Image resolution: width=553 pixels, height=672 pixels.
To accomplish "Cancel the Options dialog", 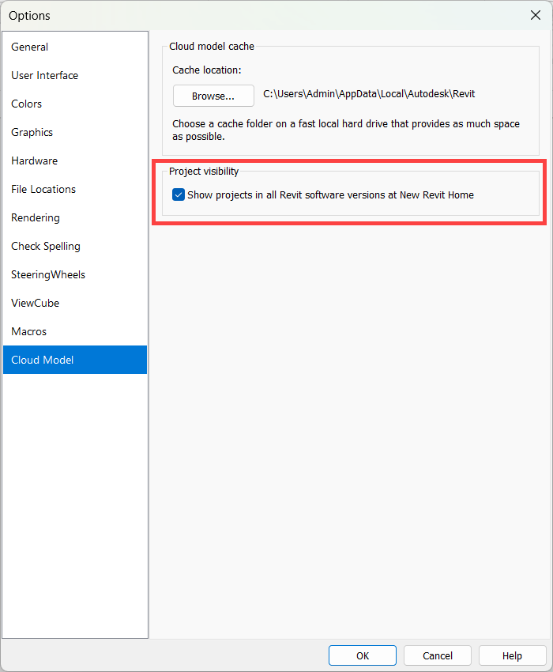I will (x=438, y=655).
